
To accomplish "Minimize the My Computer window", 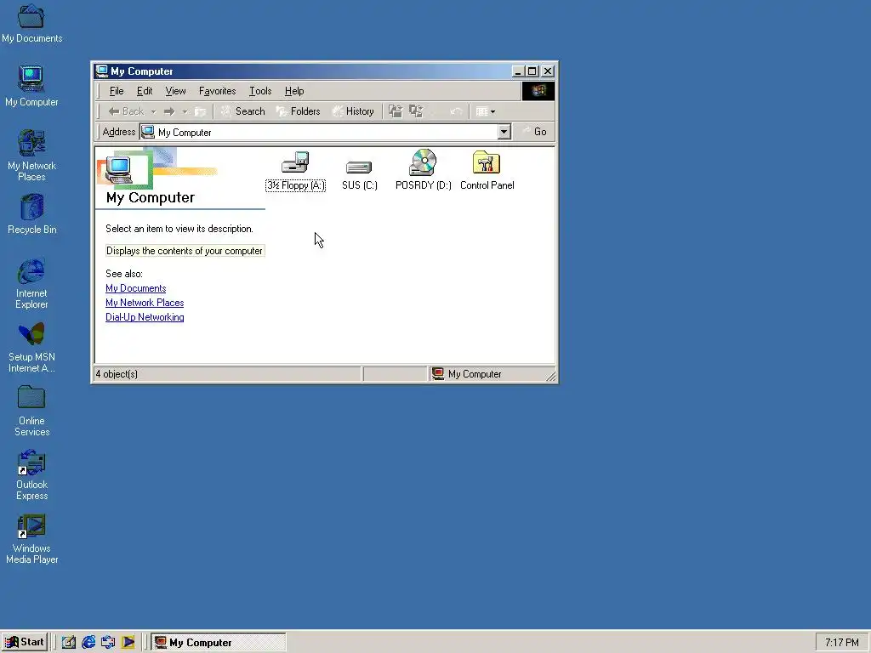I will (518, 71).
